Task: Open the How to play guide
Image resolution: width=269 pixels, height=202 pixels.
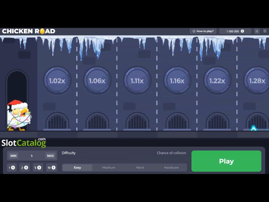Action: click(x=203, y=31)
